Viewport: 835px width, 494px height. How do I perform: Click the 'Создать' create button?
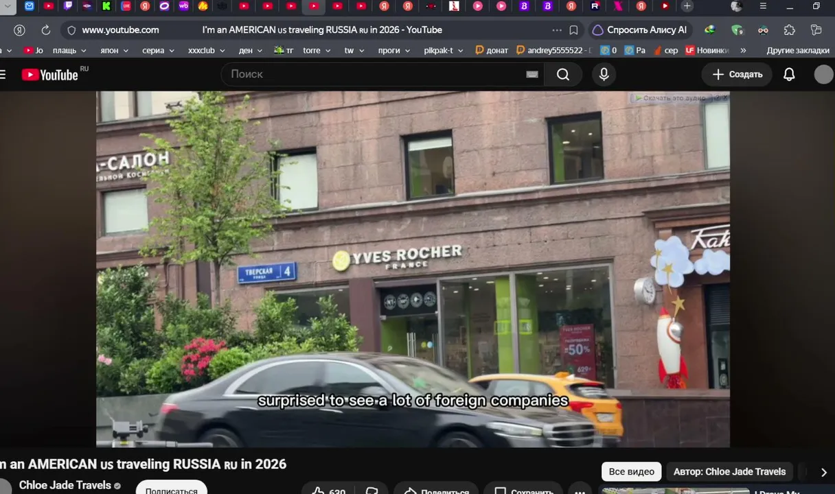coord(737,74)
